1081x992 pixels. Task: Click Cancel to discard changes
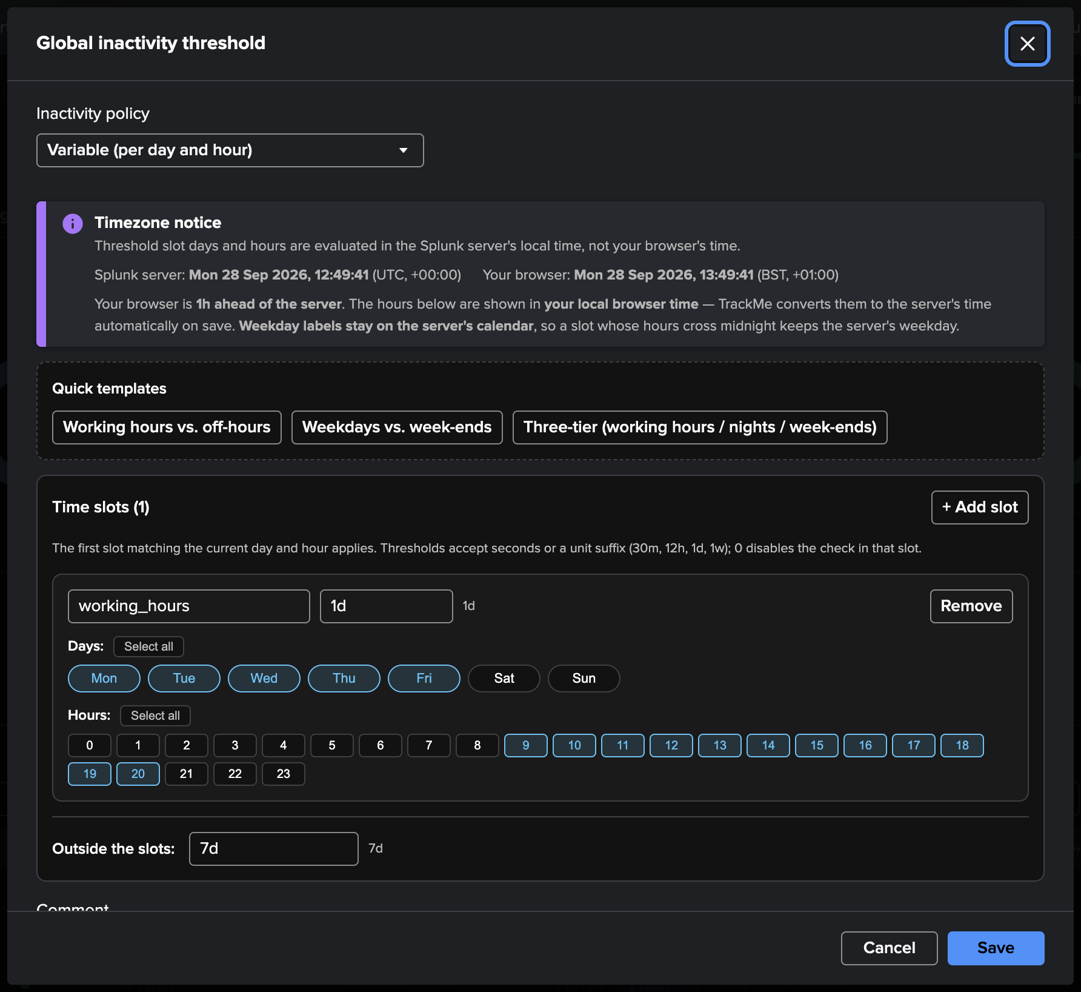point(889,948)
